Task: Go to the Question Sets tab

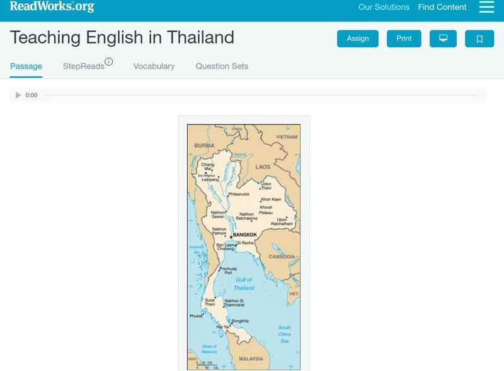Action: click(x=222, y=66)
